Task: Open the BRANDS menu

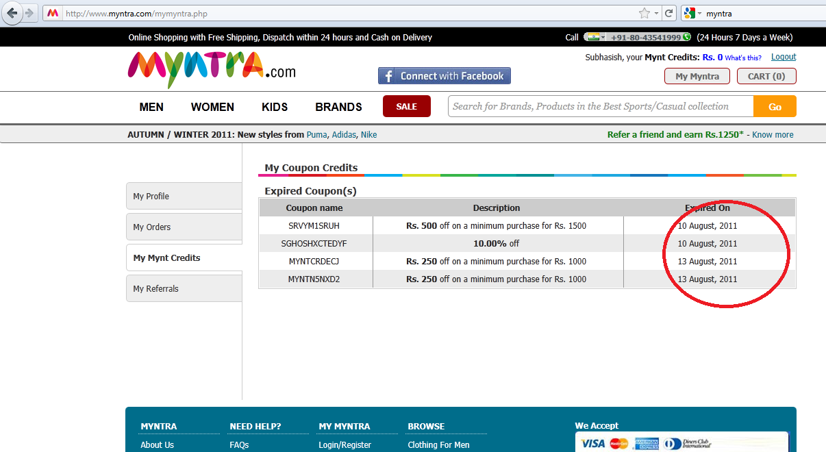Action: (x=338, y=107)
